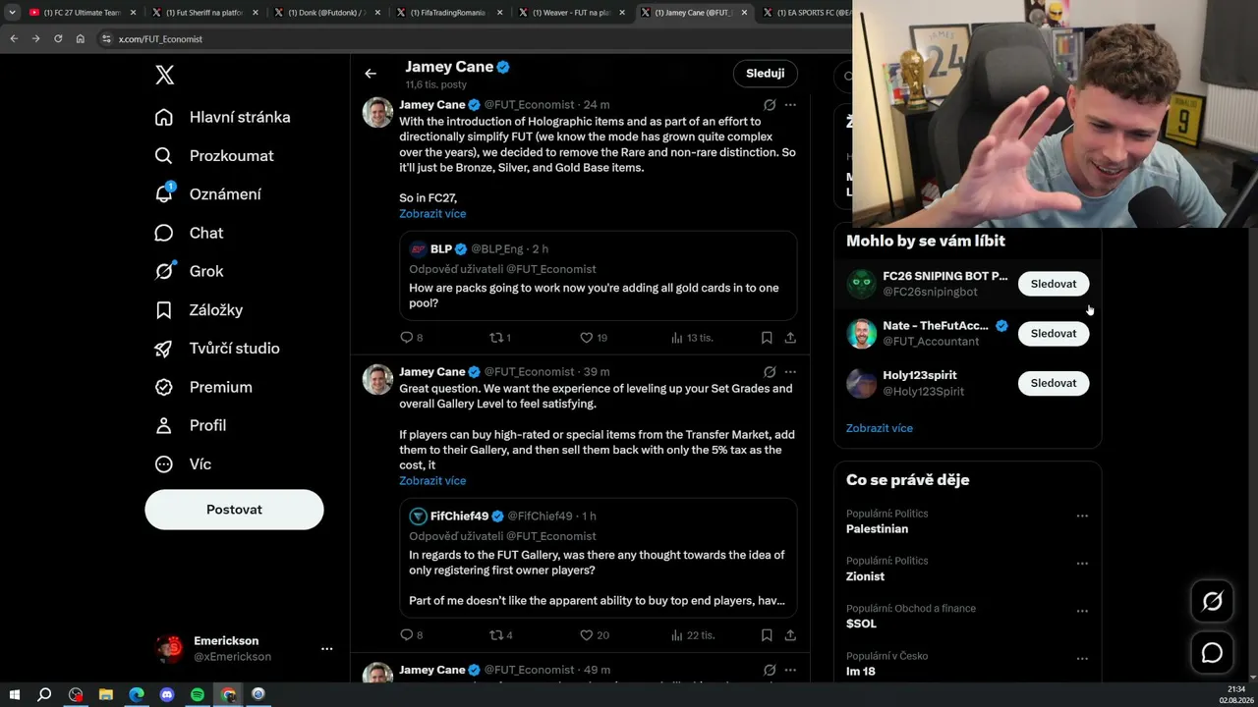The width and height of the screenshot is (1258, 707).
Task: Repost the Holographic items post
Action: (x=496, y=338)
